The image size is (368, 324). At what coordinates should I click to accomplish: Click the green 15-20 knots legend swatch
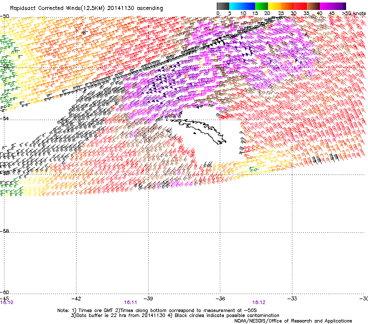pyautogui.click(x=262, y=6)
